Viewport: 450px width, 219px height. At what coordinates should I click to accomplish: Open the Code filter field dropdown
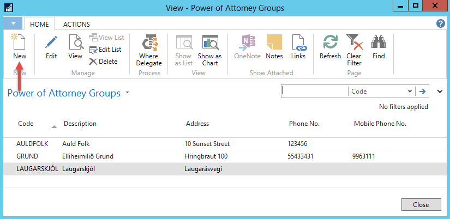pyautogui.click(x=410, y=92)
